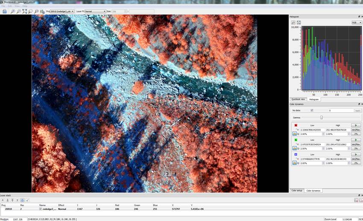363x221 pixels.
Task: Adjust green channel high quantile stepper
Action: [349, 148]
